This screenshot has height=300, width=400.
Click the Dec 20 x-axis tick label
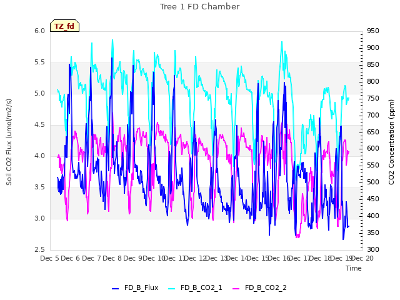[362, 258]
